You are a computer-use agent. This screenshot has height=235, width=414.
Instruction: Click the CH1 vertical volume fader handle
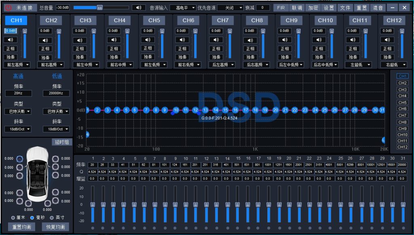(25, 31)
